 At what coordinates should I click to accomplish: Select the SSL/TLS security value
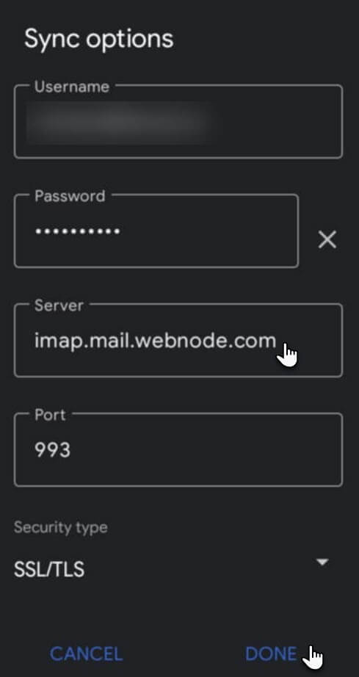pos(49,570)
